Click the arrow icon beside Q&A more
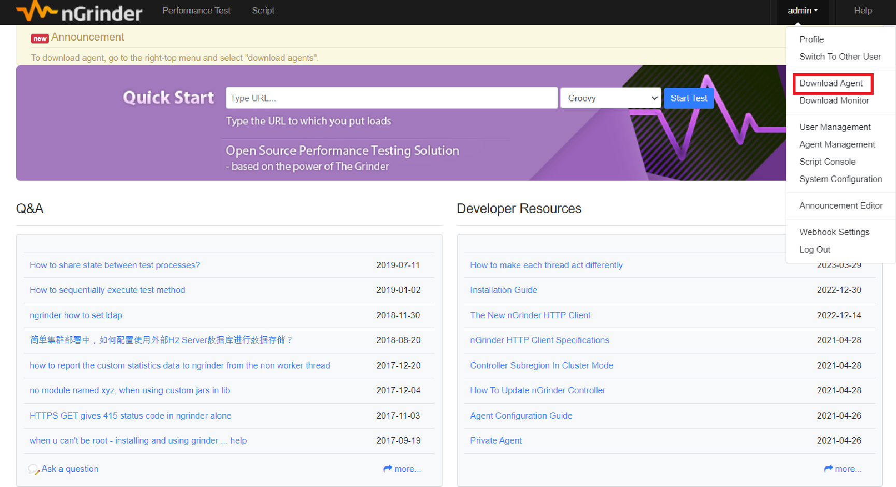Screen dimensions: 896x487 click(x=388, y=468)
